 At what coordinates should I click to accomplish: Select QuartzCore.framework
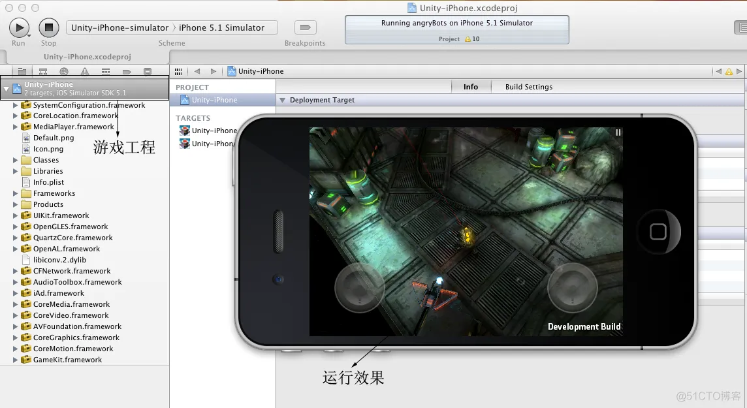click(73, 238)
